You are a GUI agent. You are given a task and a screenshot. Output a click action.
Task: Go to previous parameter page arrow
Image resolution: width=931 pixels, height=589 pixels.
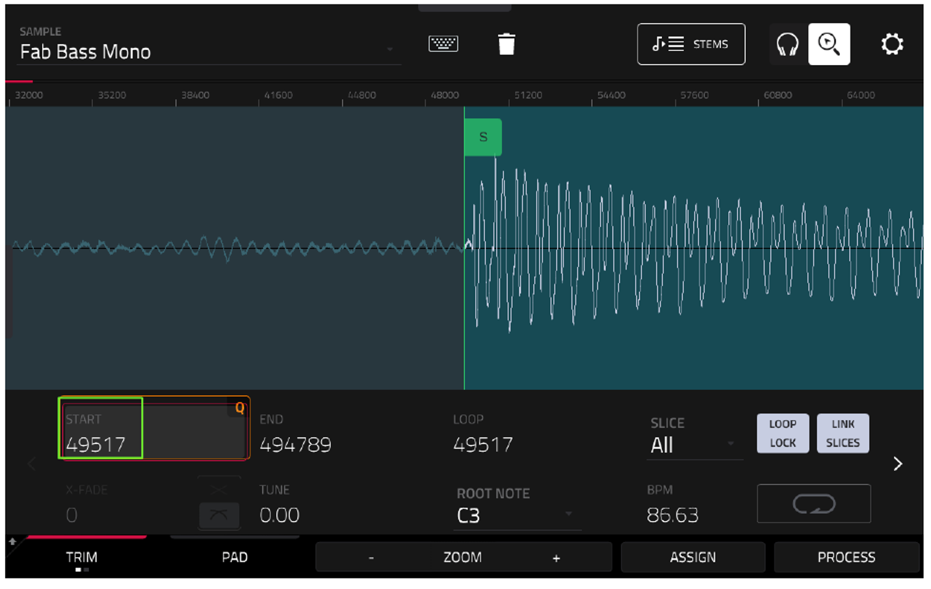tap(31, 464)
